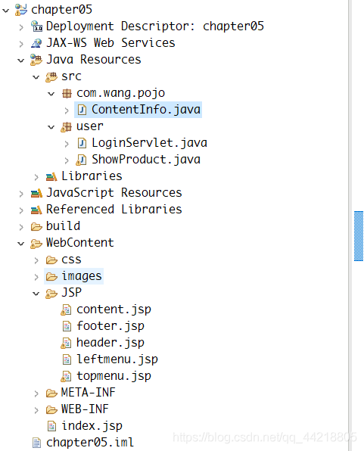Click the src source folder icon

tap(51, 76)
